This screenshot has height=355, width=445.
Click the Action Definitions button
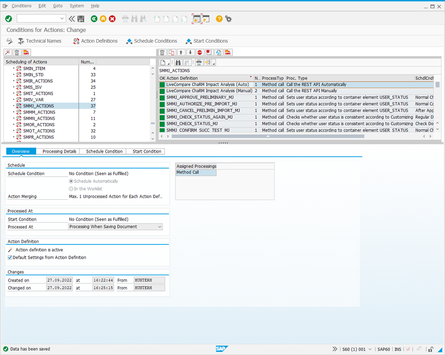click(95, 41)
